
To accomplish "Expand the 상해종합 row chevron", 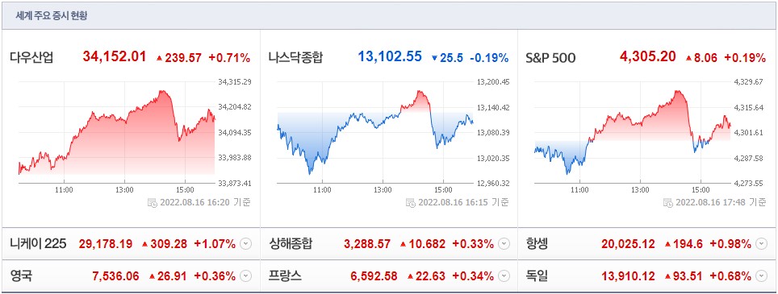I will tap(504, 243).
